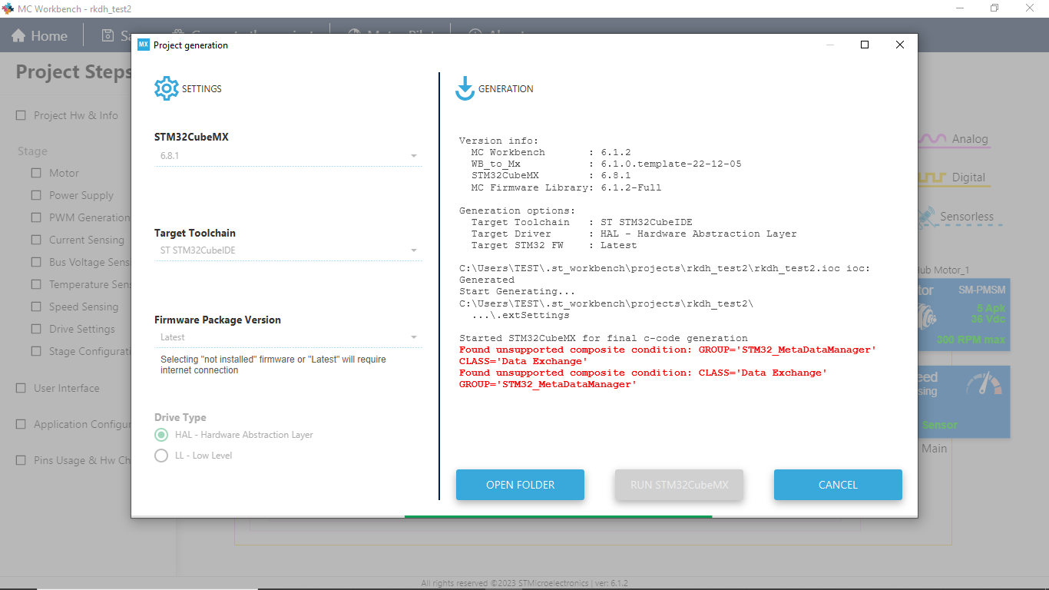Select the LL Low Level radio button
Viewport: 1049px width, 590px height.
click(161, 454)
